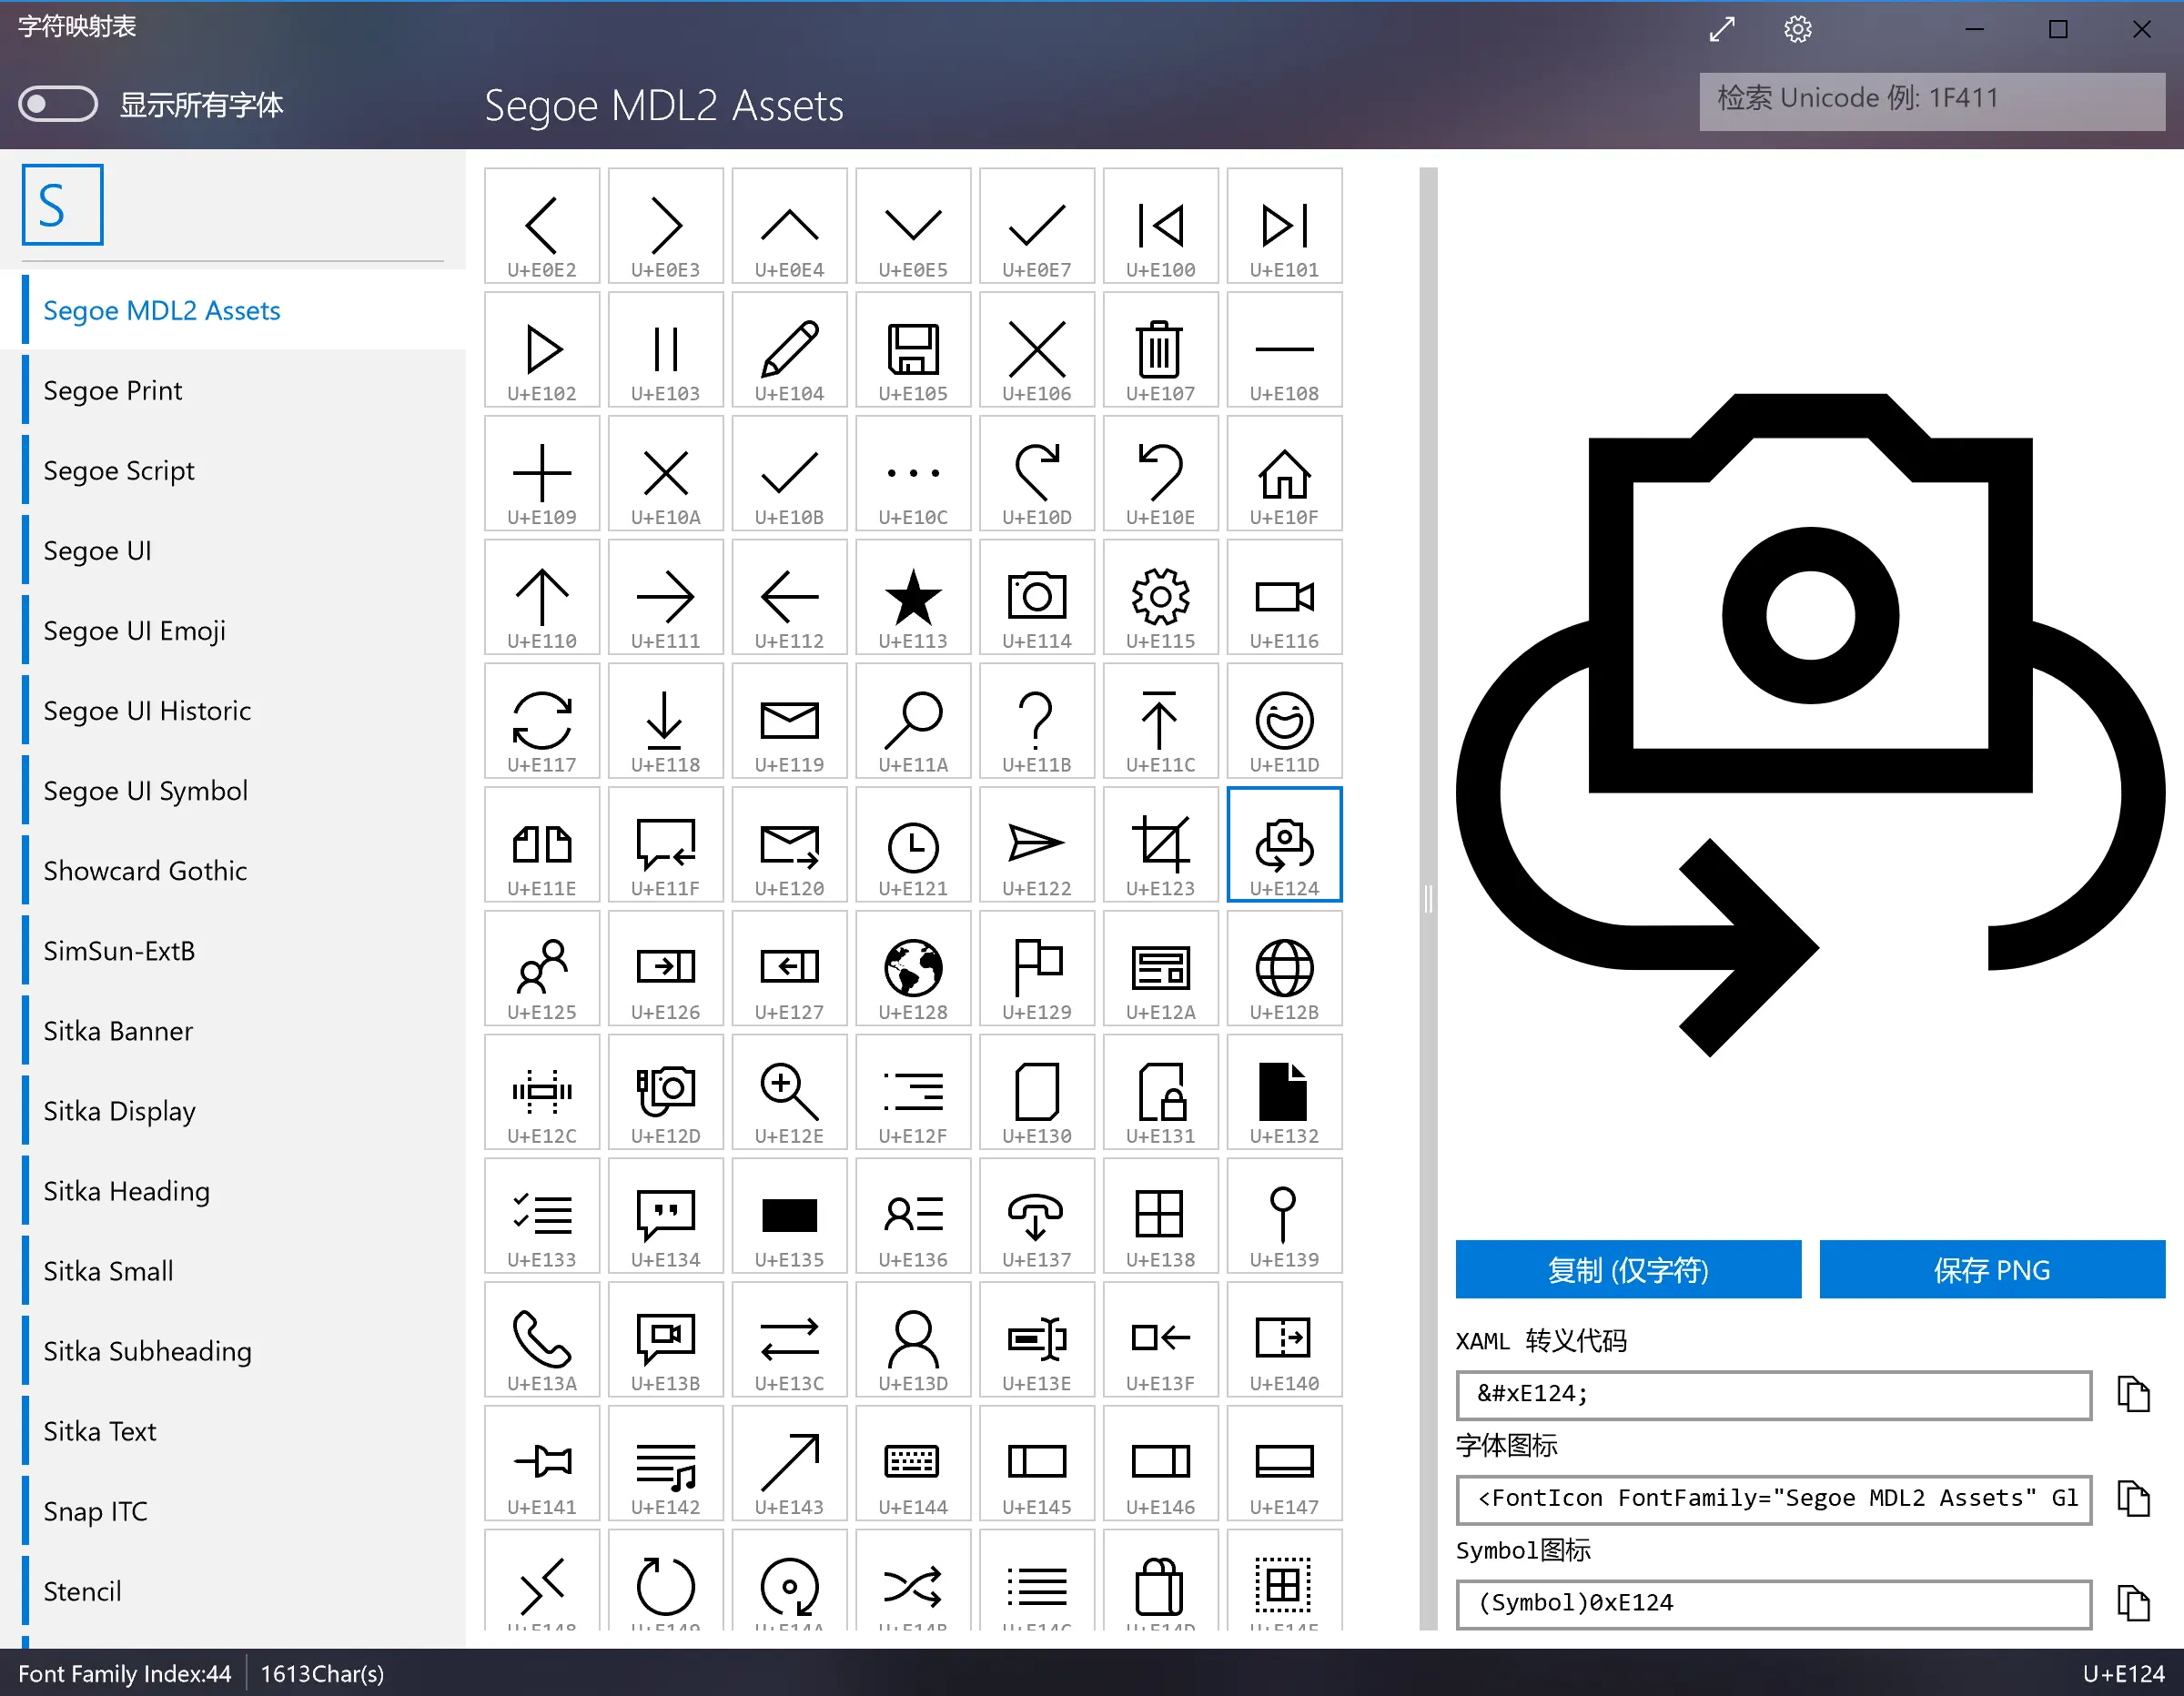Select the globe glyph U+E12B
Image resolution: width=2184 pixels, height=1696 pixels.
pos(1284,970)
